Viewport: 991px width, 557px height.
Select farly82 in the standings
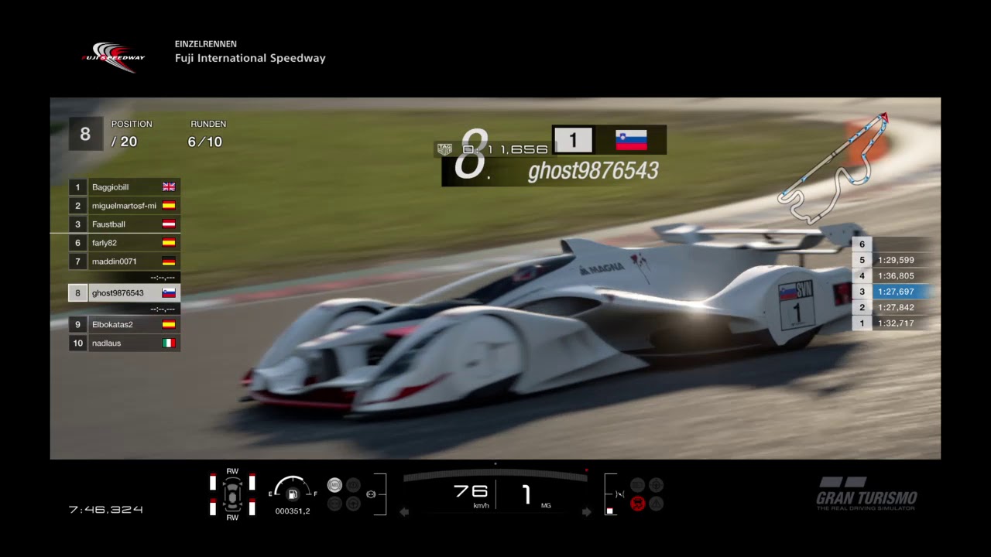[x=124, y=243]
